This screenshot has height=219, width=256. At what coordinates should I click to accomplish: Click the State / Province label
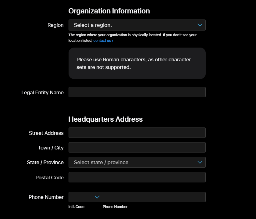click(x=45, y=163)
